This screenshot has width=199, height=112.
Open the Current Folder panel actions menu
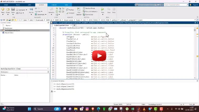click(48, 23)
